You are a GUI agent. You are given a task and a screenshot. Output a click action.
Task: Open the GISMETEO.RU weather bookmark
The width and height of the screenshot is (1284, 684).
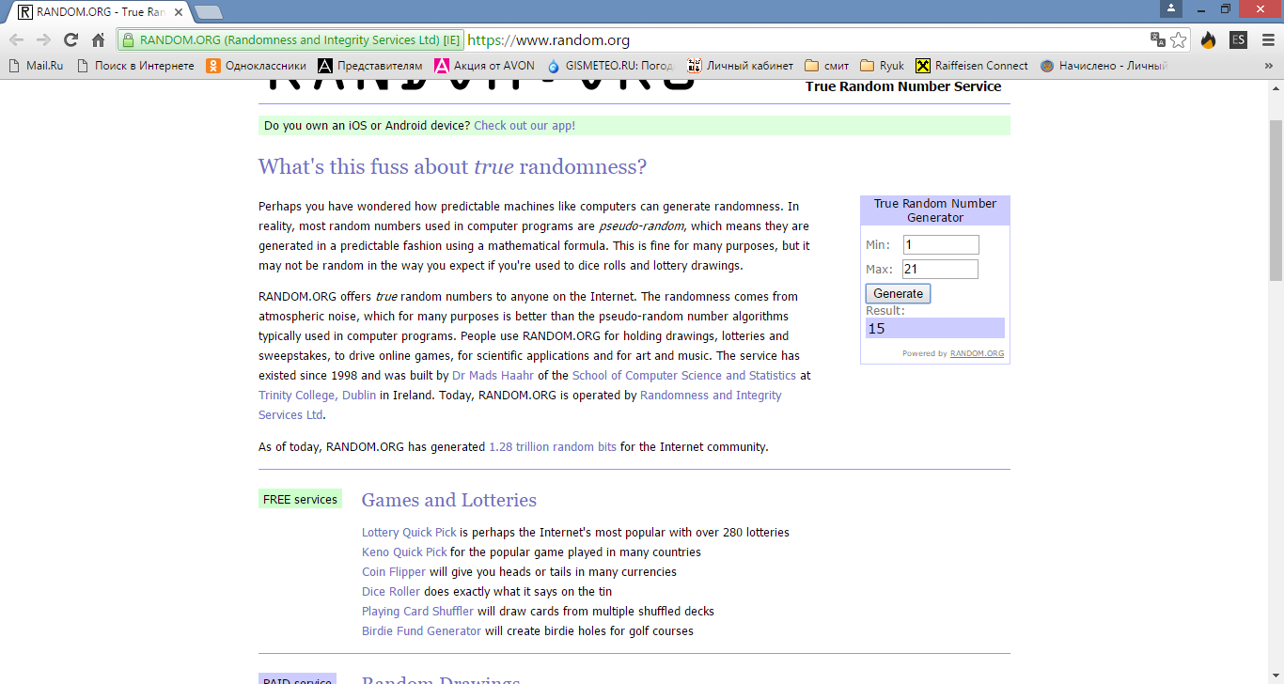coord(611,66)
